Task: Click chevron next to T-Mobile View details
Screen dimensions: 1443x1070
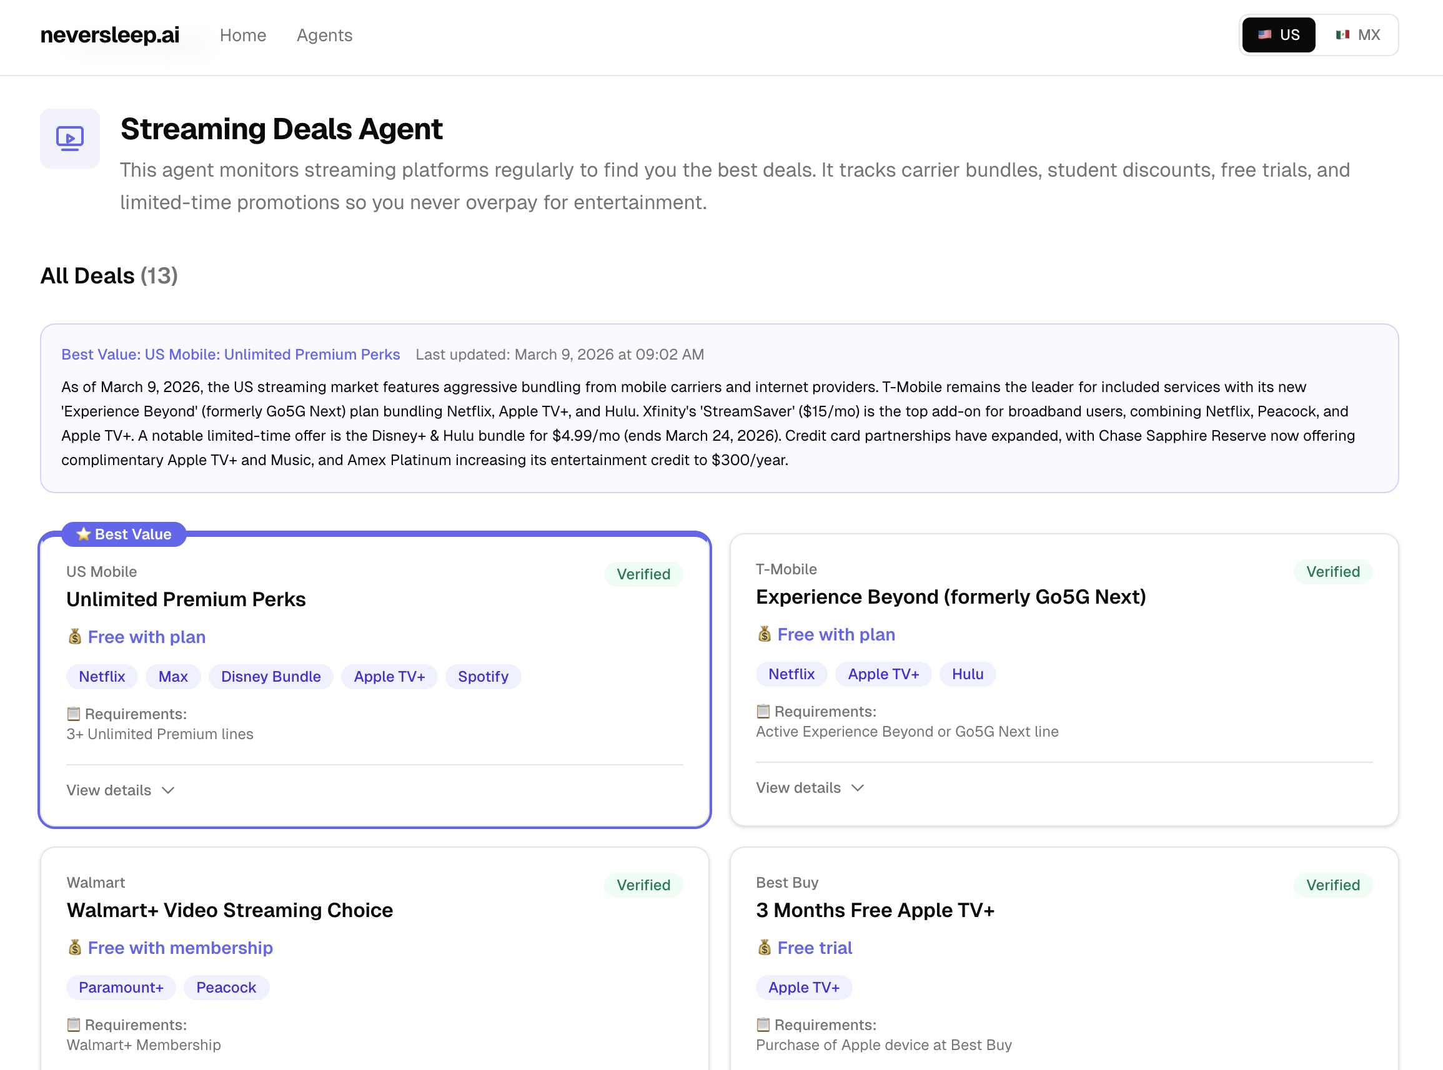Action: (858, 788)
